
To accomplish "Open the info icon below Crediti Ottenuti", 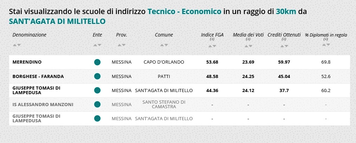I will click(284, 39).
